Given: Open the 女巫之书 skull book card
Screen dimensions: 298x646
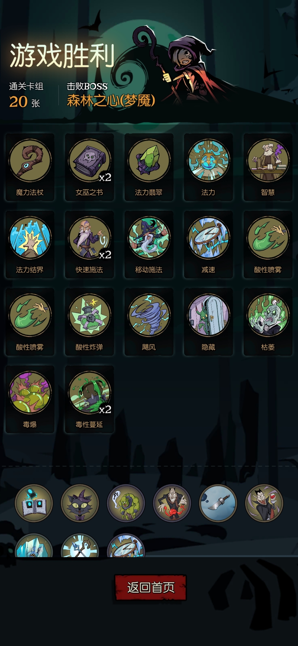Looking at the screenshot, I should 89,167.
